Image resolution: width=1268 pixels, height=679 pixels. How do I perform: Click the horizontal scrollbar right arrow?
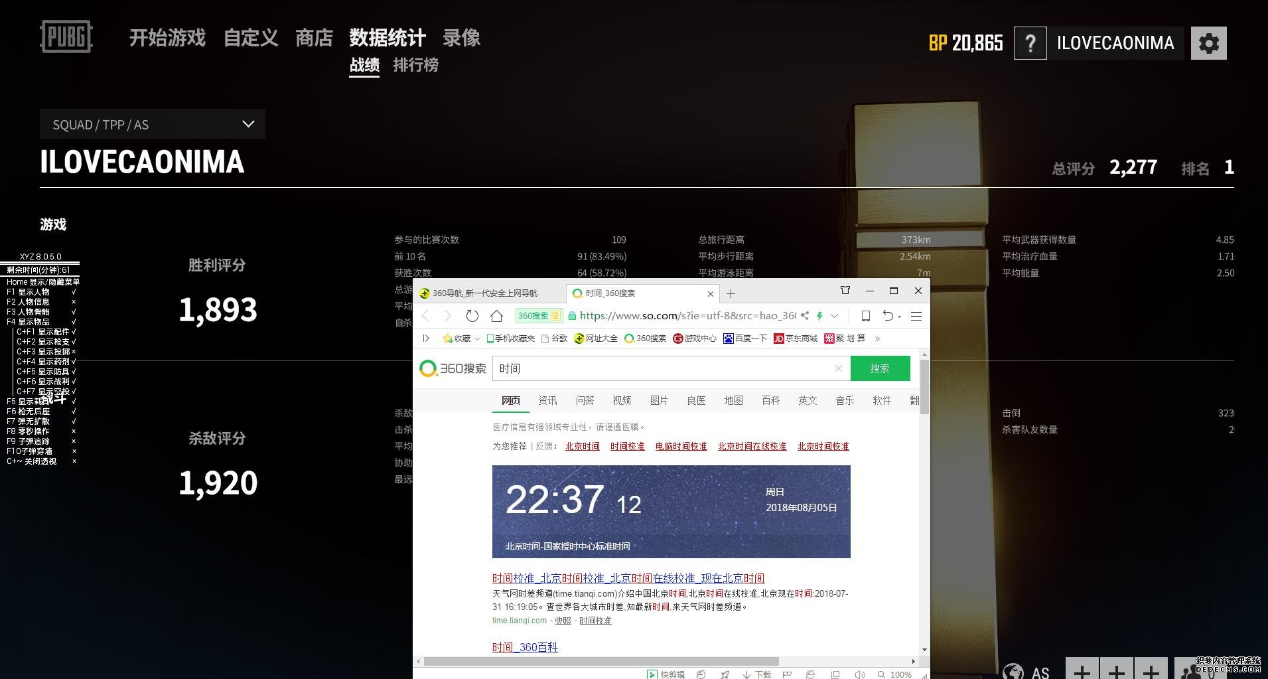914,661
